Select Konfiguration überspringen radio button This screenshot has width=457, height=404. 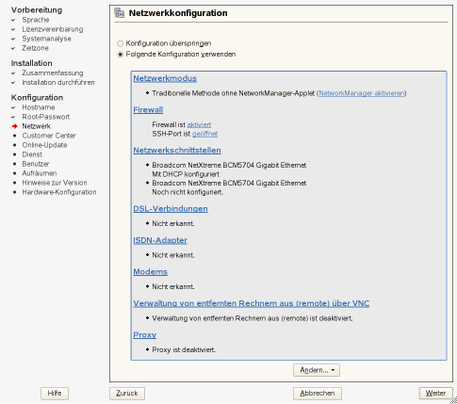coord(120,43)
